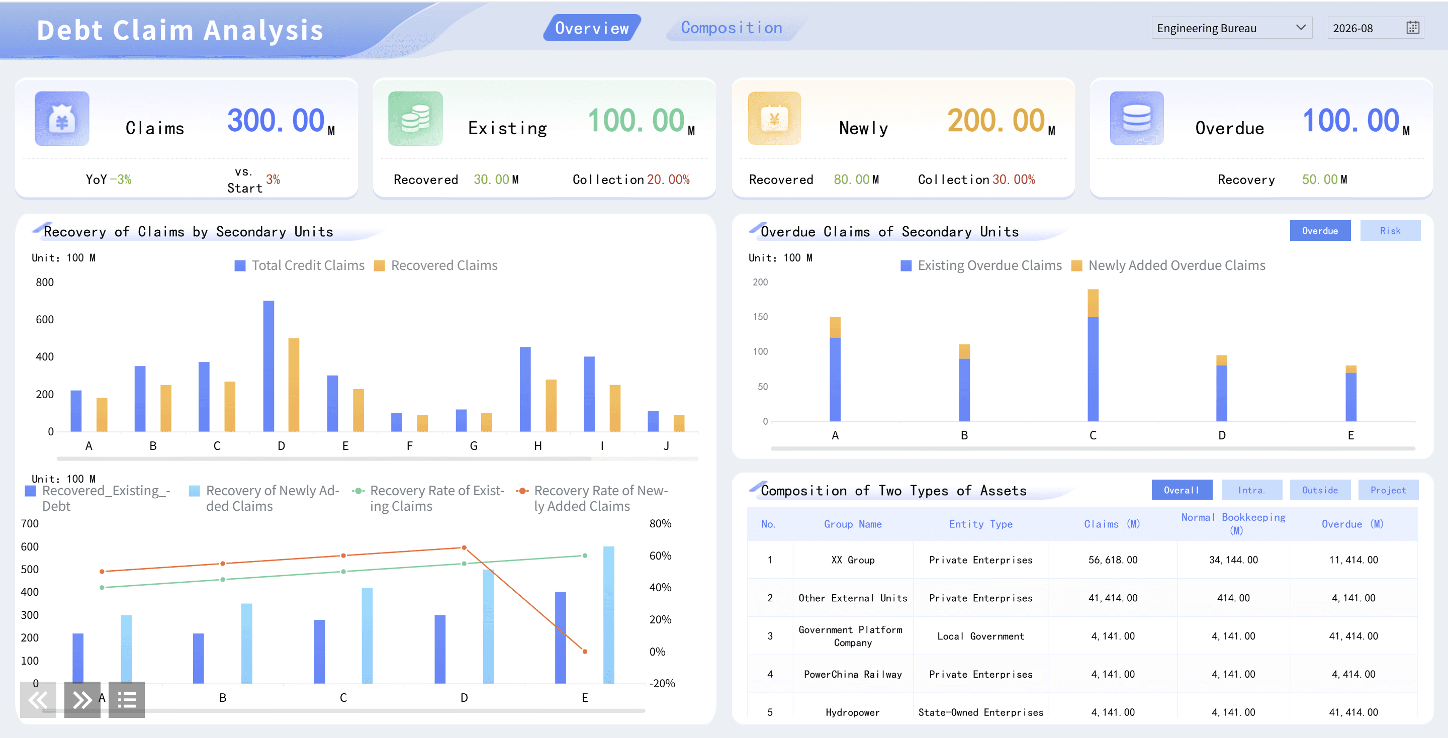Select the Overdue toggle button
The image size is (1448, 738).
click(1320, 230)
